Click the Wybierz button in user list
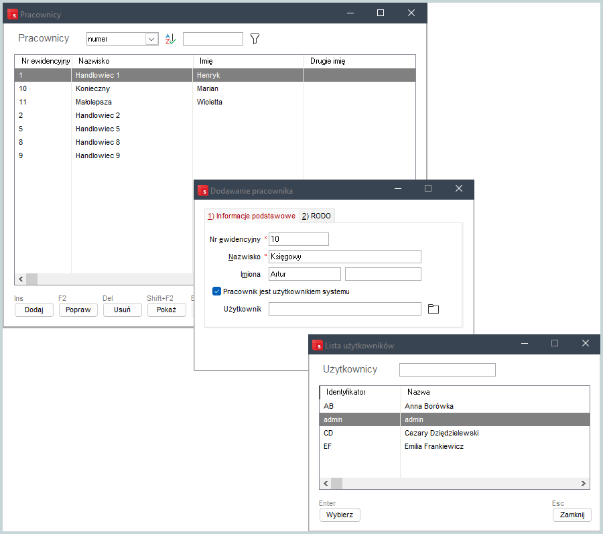603x534 pixels. 340,515
